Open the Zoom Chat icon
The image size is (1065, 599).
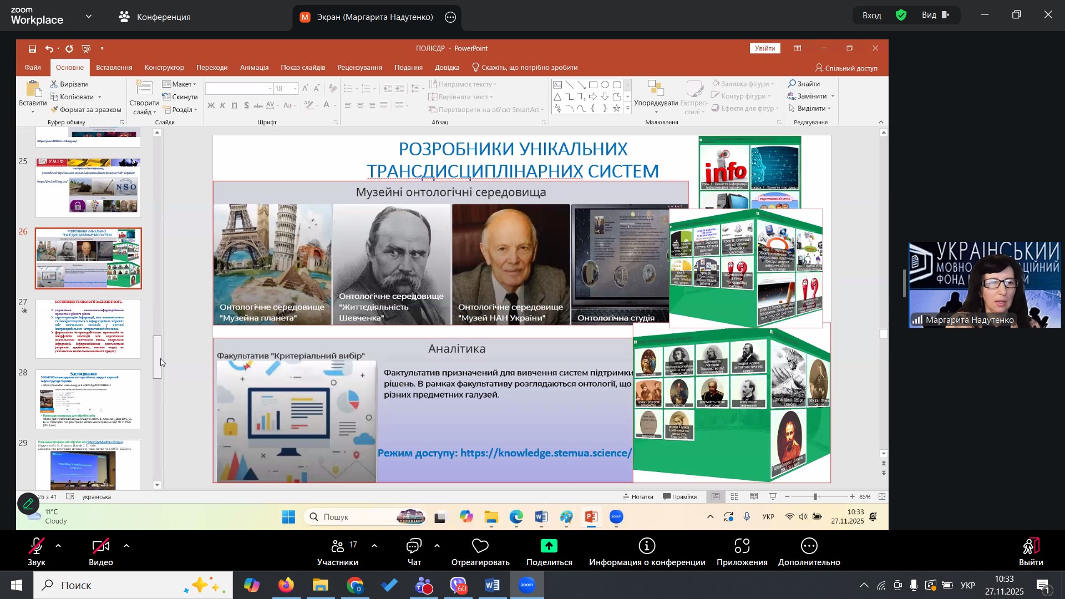[x=414, y=547]
